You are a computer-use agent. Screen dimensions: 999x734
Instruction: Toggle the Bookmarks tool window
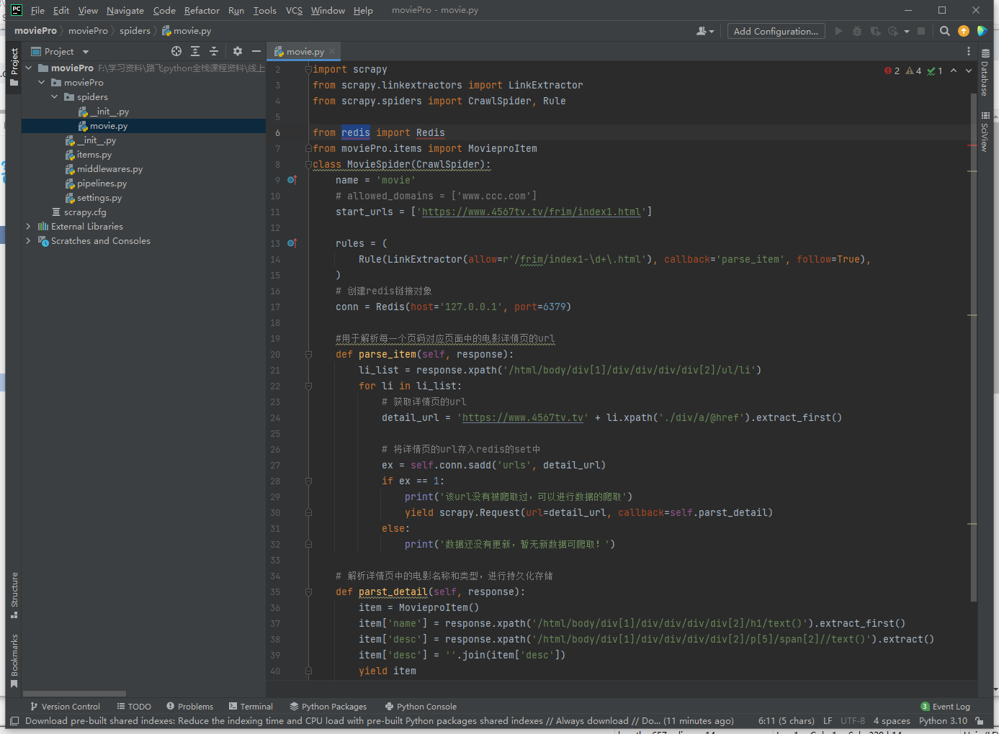pyautogui.click(x=14, y=661)
